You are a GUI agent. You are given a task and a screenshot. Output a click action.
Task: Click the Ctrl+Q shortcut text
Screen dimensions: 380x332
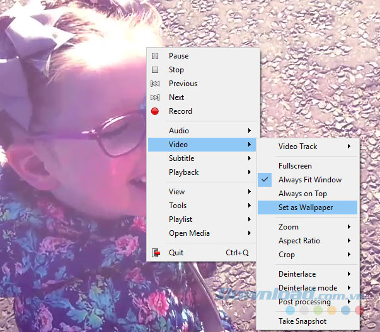[x=237, y=253]
